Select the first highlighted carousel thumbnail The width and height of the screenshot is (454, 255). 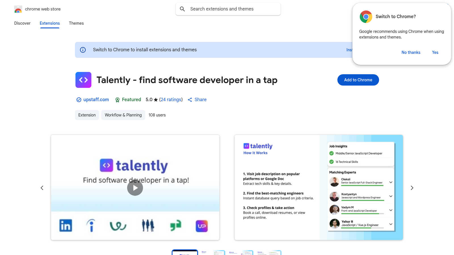[x=185, y=252]
